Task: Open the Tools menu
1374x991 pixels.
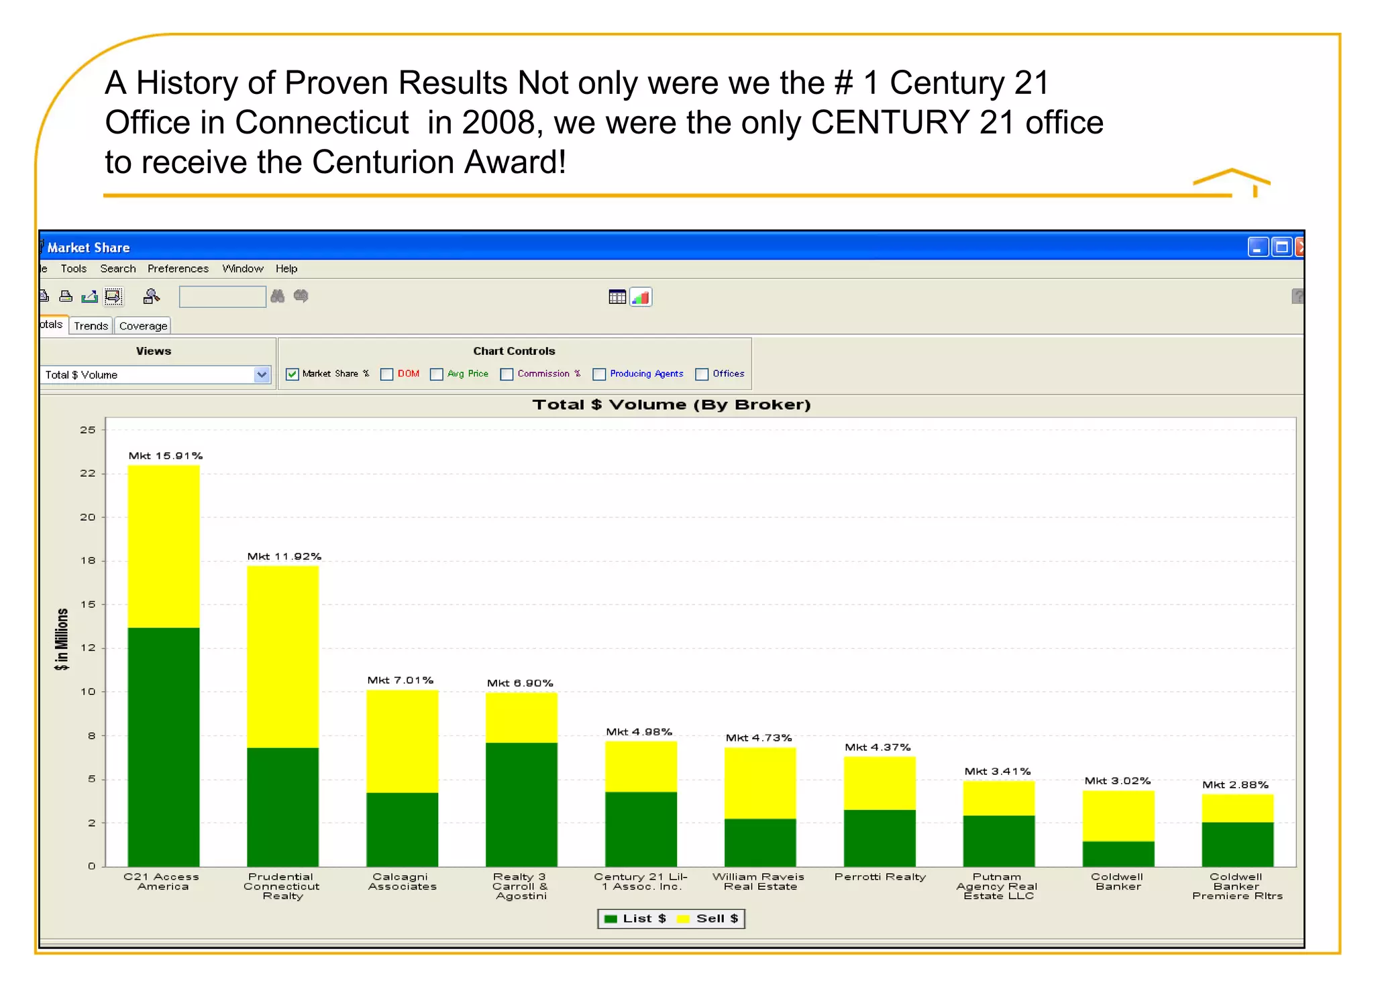Action: (x=73, y=268)
